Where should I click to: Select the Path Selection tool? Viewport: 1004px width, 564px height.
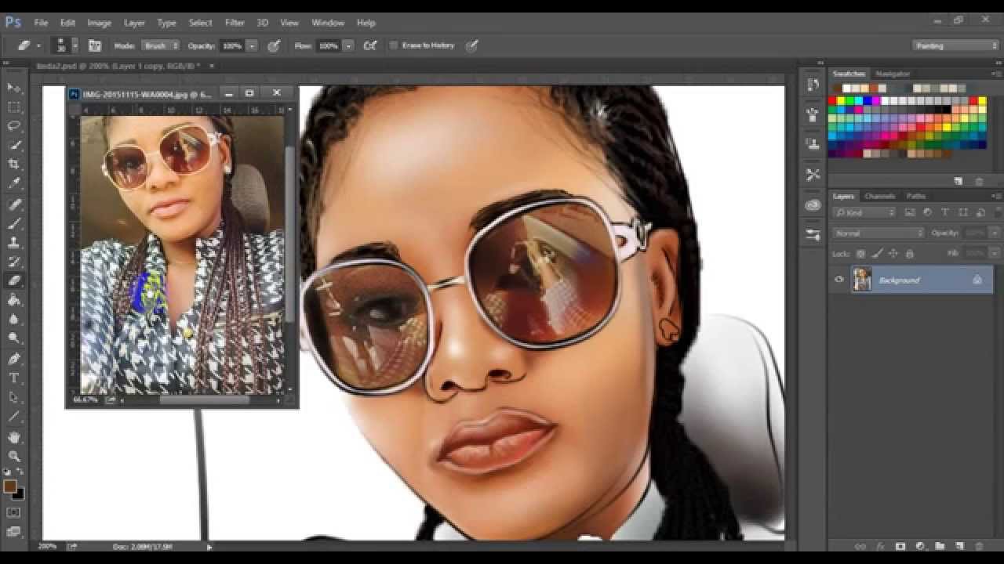14,397
